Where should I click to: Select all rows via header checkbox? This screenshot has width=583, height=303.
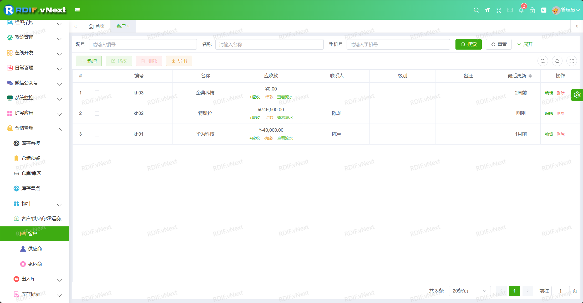[x=97, y=76]
